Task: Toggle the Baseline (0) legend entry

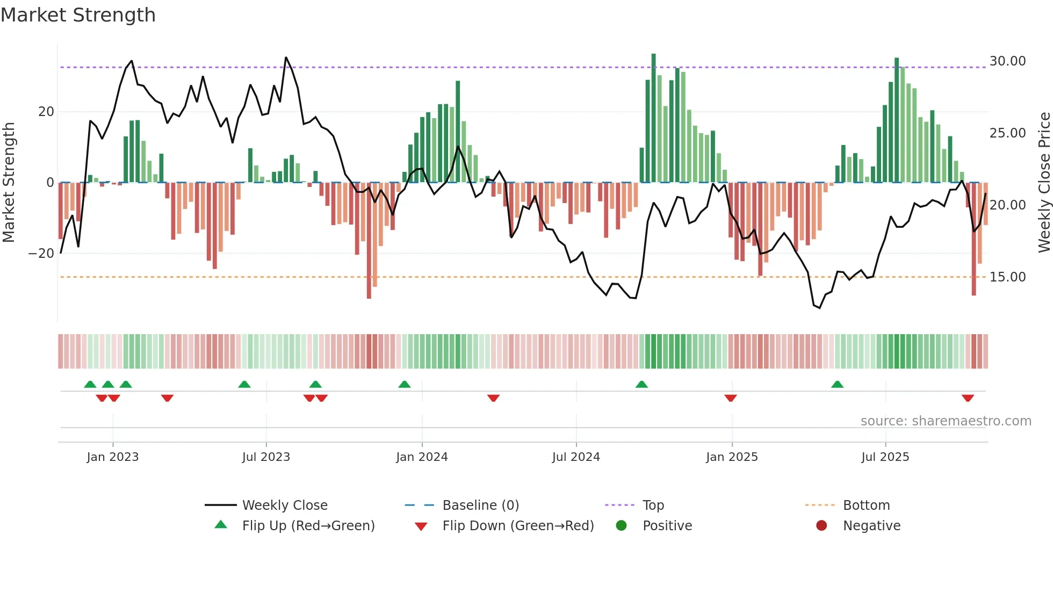Action: (480, 505)
